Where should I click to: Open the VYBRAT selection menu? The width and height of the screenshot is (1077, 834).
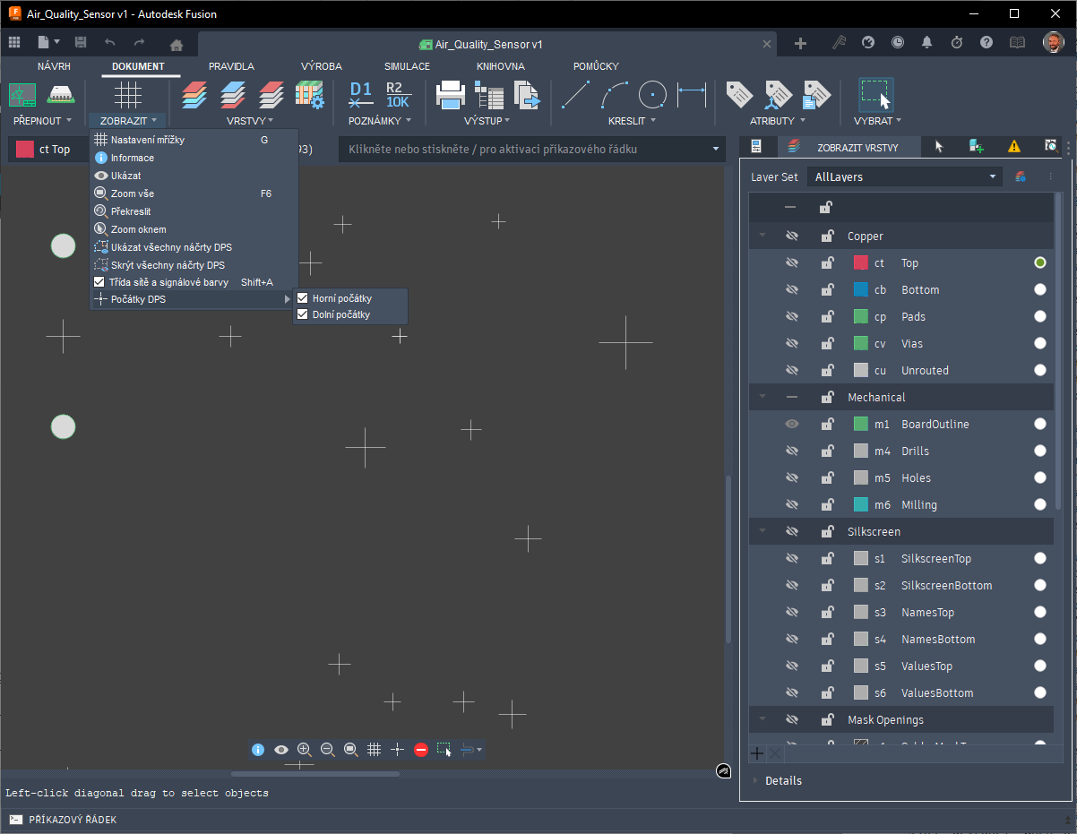(x=877, y=120)
